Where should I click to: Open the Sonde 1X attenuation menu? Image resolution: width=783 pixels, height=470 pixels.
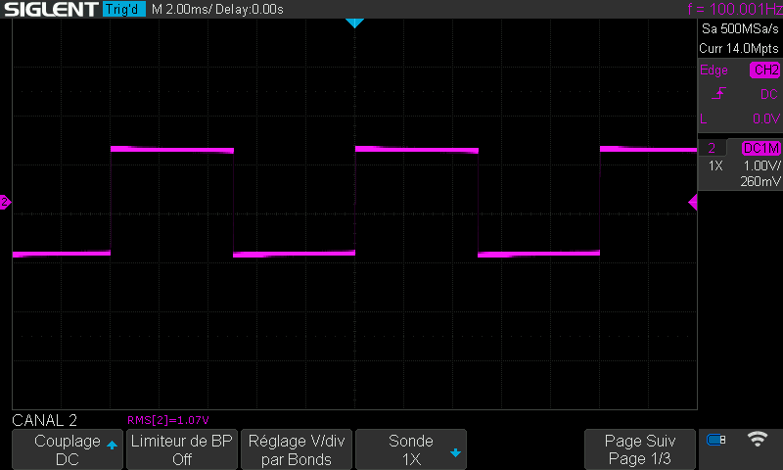[411, 449]
